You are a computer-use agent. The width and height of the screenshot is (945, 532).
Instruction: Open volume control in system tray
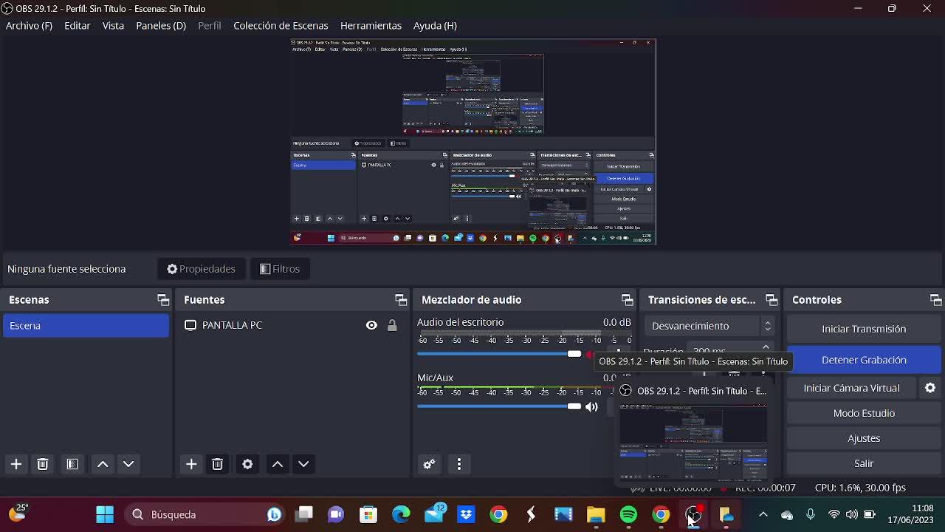pyautogui.click(x=851, y=514)
